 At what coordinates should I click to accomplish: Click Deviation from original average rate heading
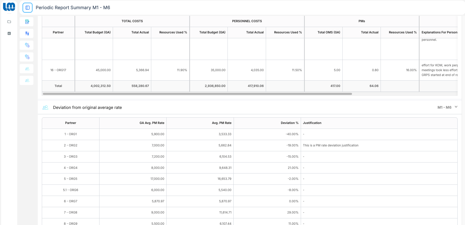click(87, 108)
